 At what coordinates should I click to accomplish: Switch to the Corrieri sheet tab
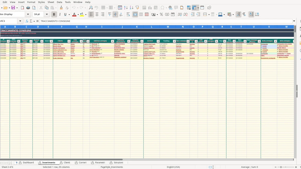click(81, 162)
